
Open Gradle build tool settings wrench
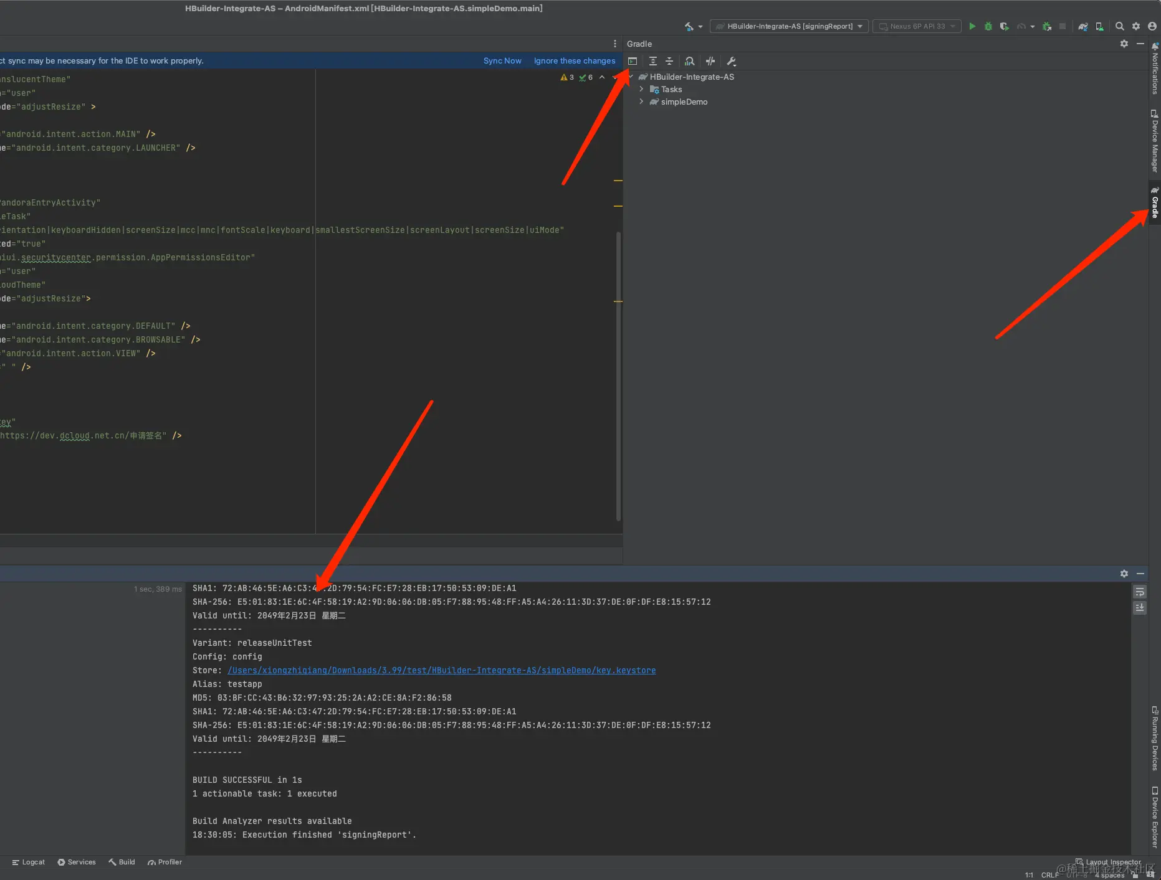pos(732,61)
